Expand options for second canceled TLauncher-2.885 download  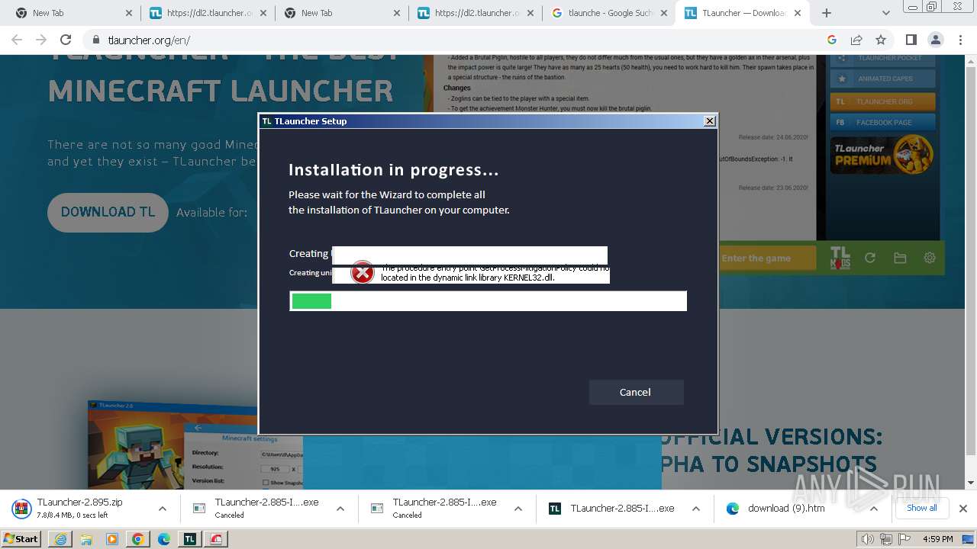coord(518,509)
